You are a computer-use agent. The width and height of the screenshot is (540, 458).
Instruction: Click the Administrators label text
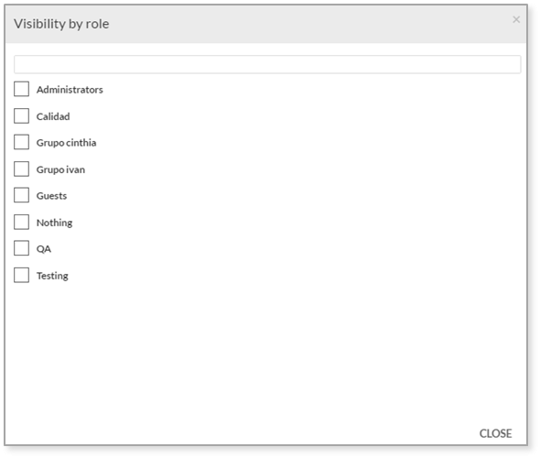pos(70,90)
